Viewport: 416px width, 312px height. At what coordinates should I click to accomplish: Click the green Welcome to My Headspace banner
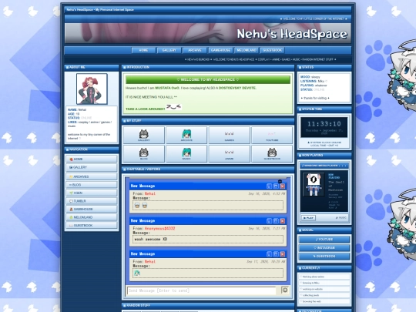[x=208, y=79]
